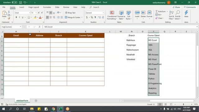
Task: Adjust the zoom slider handle
Action: (183, 104)
